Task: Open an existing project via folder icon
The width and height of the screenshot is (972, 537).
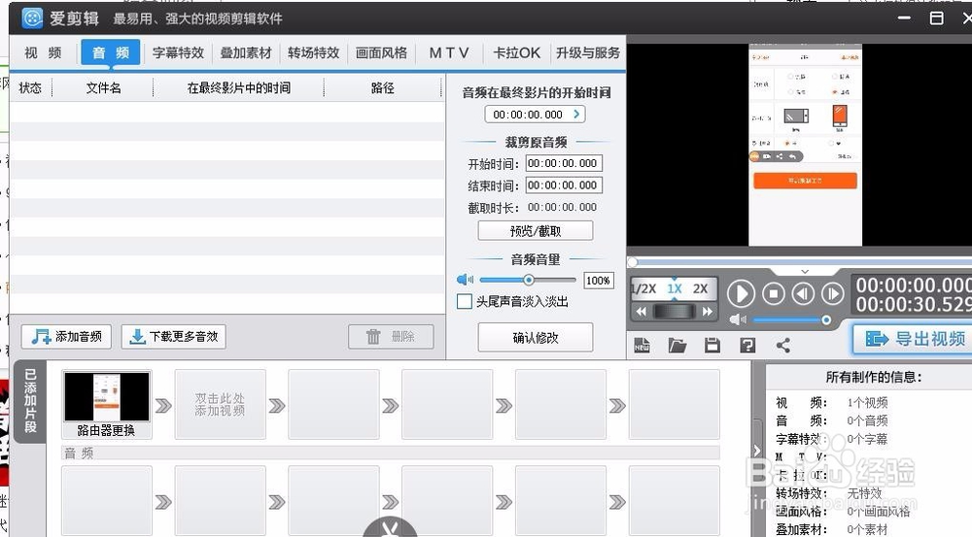Action: [677, 345]
